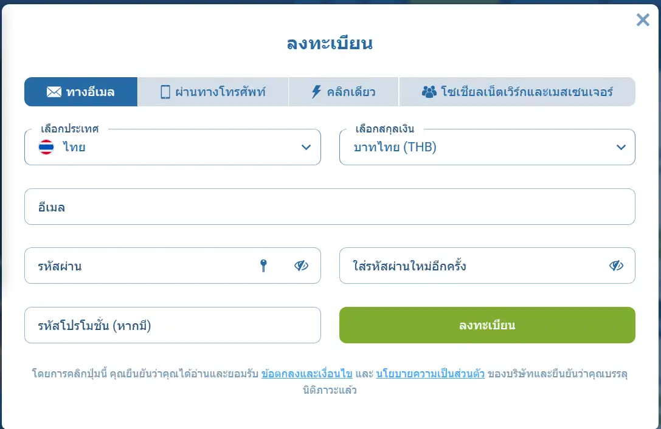Click the lightning bolt one-click icon

click(316, 92)
